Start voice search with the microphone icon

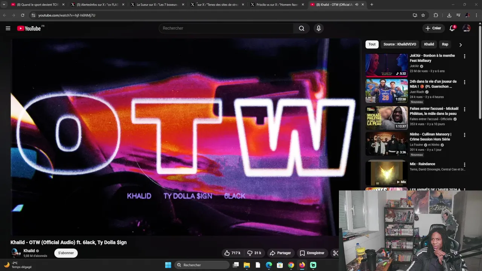319,28
